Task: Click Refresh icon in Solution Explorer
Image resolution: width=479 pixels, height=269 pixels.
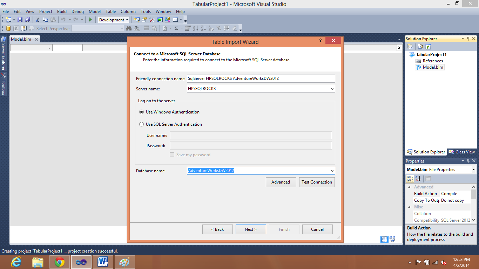Action: point(428,47)
